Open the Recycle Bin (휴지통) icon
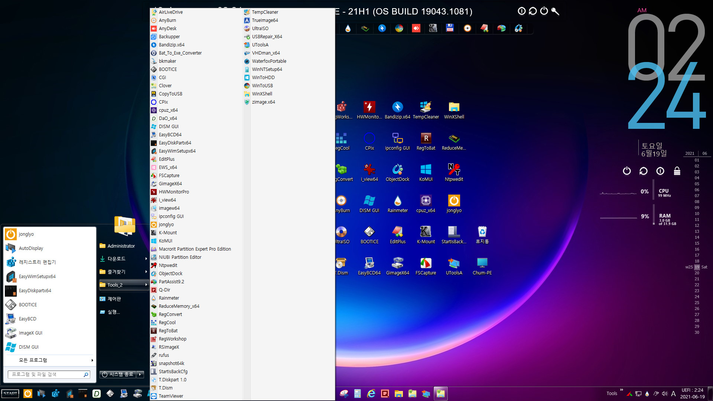 coord(482,235)
